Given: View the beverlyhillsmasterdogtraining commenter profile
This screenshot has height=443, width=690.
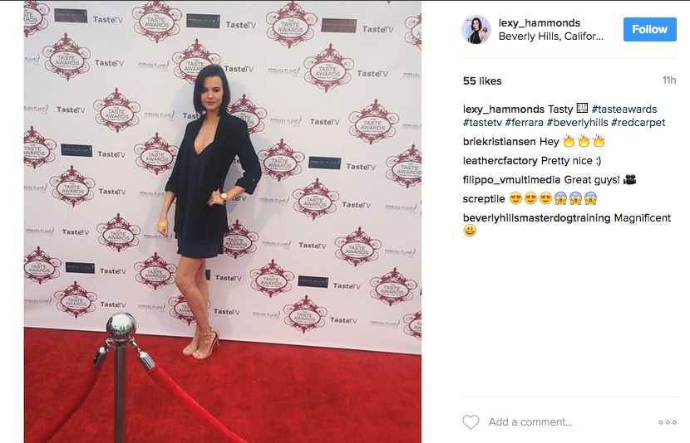Looking at the screenshot, I should pyautogui.click(x=536, y=218).
